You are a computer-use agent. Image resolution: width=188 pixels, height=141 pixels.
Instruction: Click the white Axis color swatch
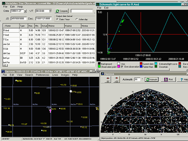coord(119,64)
